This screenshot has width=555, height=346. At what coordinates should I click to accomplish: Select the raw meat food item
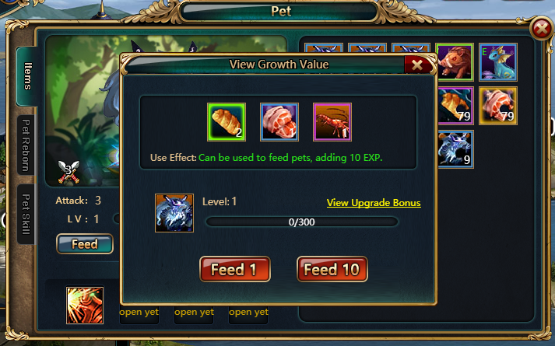click(279, 122)
